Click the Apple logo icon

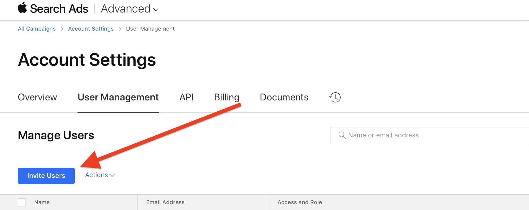[22, 8]
